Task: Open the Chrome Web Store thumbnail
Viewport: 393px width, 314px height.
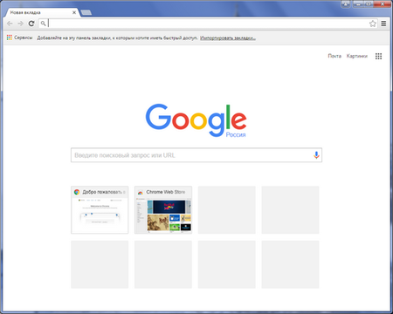Action: click(163, 209)
